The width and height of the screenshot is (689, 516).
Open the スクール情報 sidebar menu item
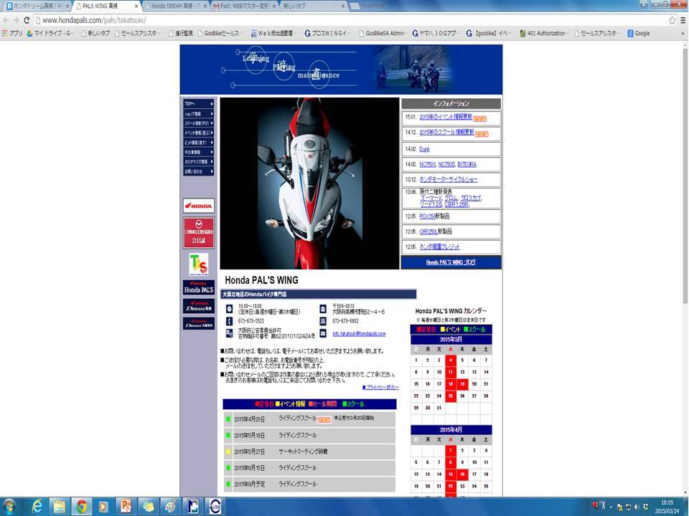[199, 123]
